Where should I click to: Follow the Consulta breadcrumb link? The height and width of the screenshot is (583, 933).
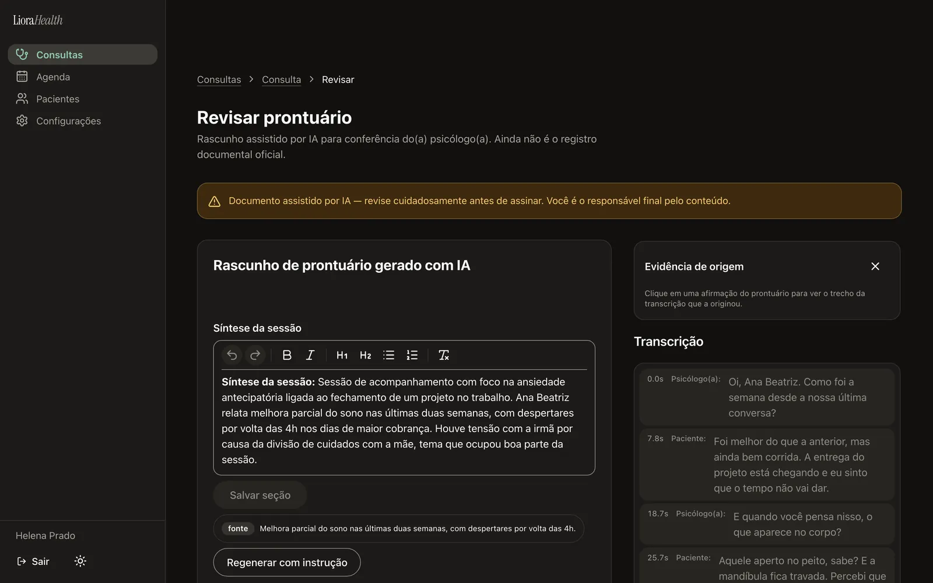282,79
